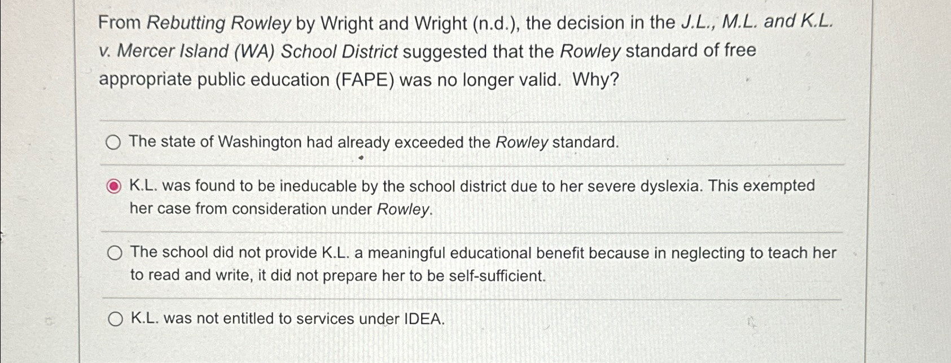Select the Washington exceeded Rowley standard option
Image resolution: width=951 pixels, height=363 pixels.
click(x=115, y=143)
